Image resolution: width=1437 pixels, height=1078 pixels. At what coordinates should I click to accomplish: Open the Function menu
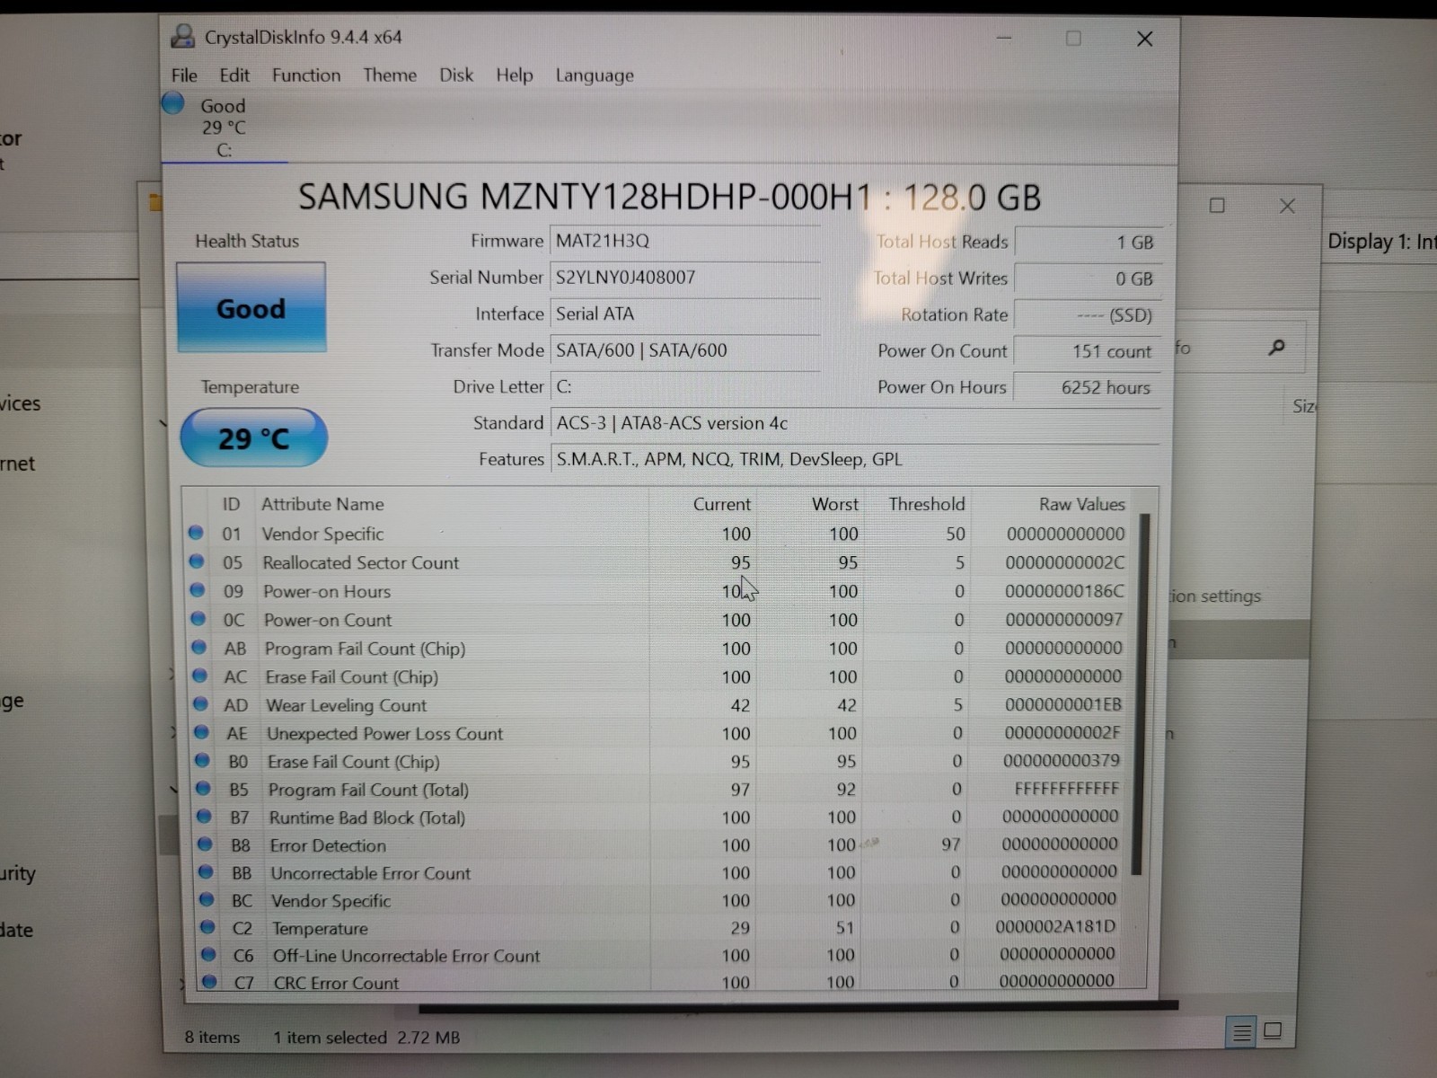(306, 75)
